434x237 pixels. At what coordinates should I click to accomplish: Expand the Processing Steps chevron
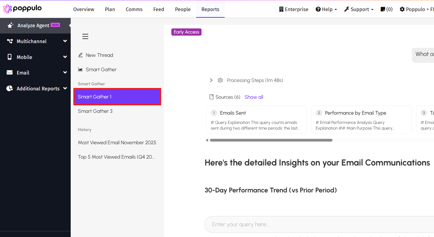pos(211,80)
